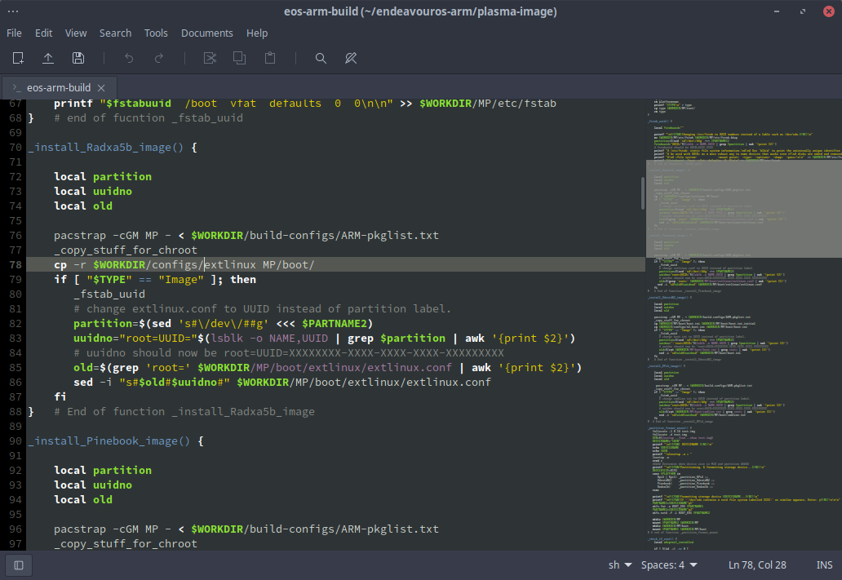This screenshot has height=580, width=842.
Task: Toggle INS insert mode indicator
Action: [x=824, y=565]
